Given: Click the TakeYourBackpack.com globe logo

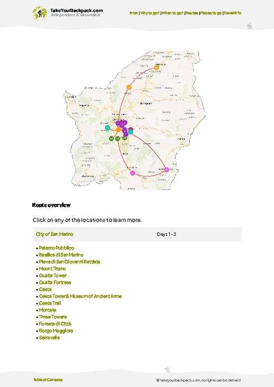Looking at the screenshot, I should tap(39, 13).
